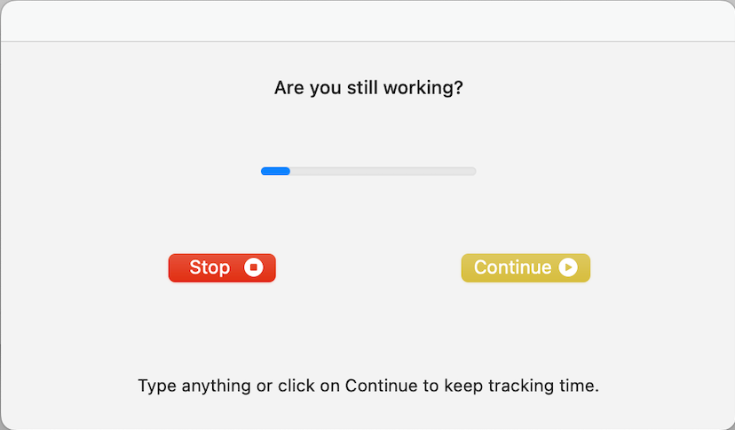Click the empty window title bar

[x=367, y=21]
